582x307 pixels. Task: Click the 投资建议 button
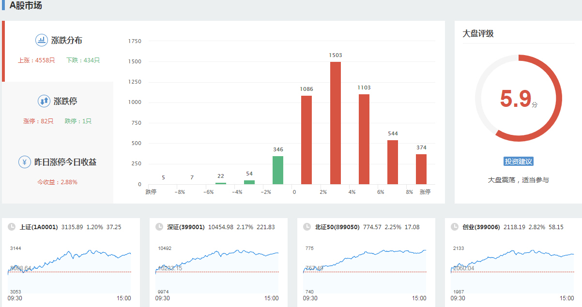point(518,161)
